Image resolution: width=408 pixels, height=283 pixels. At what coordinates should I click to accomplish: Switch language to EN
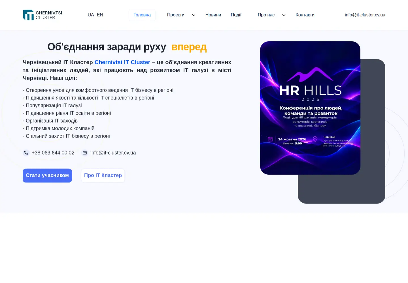point(100,15)
